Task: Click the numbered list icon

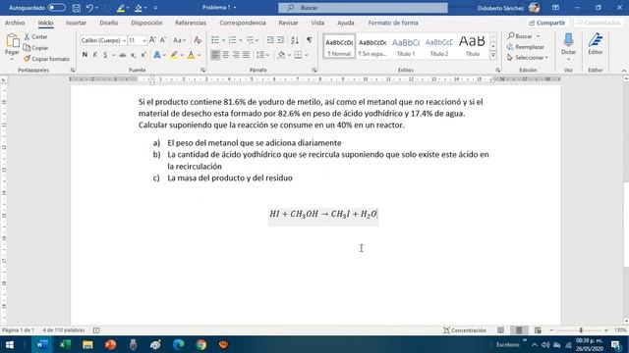Action: coord(232,40)
